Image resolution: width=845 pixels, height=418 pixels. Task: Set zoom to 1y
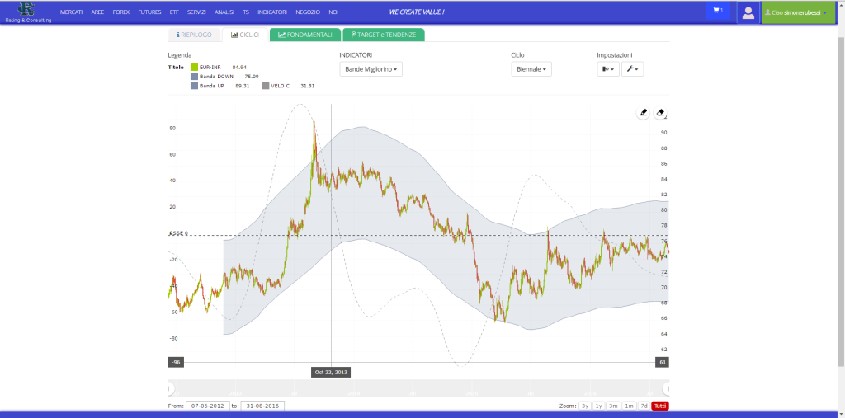pos(599,406)
